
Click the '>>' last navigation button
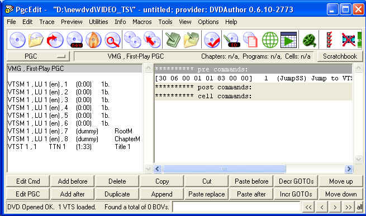coord(349,207)
